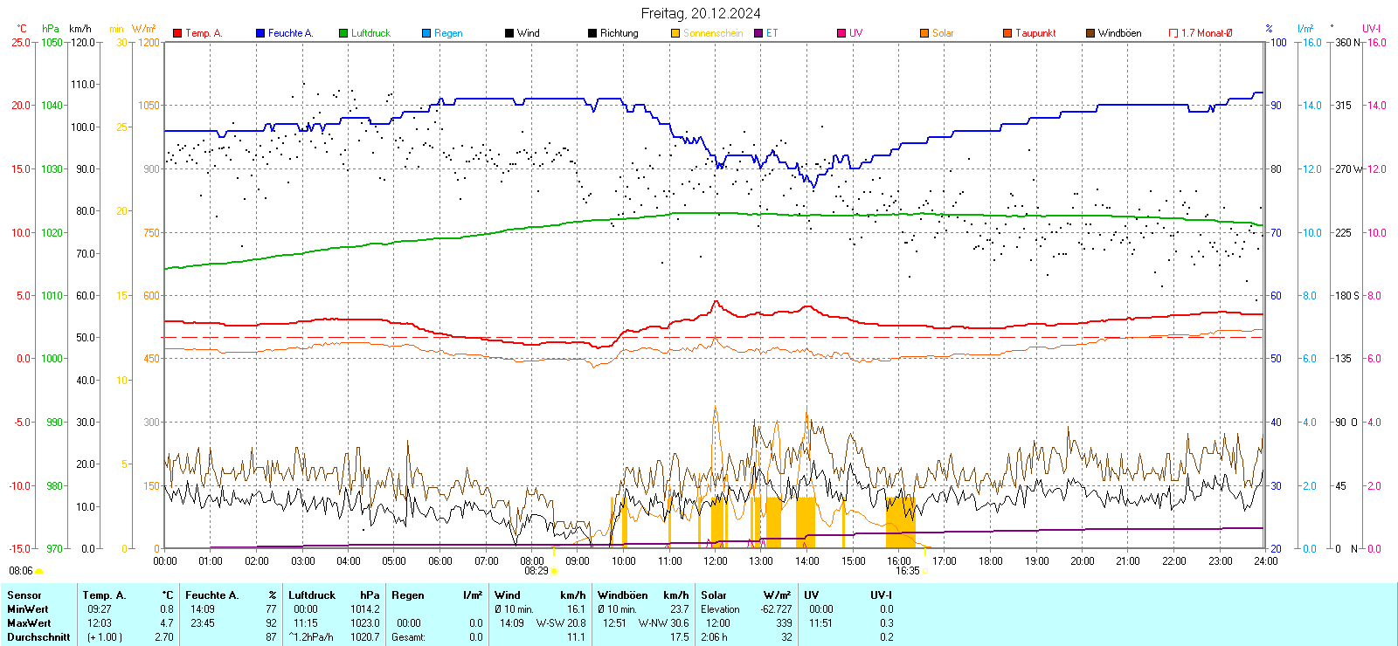This screenshot has height=646, width=1398.
Task: Select the Sensor column header in table
Action: 24,595
